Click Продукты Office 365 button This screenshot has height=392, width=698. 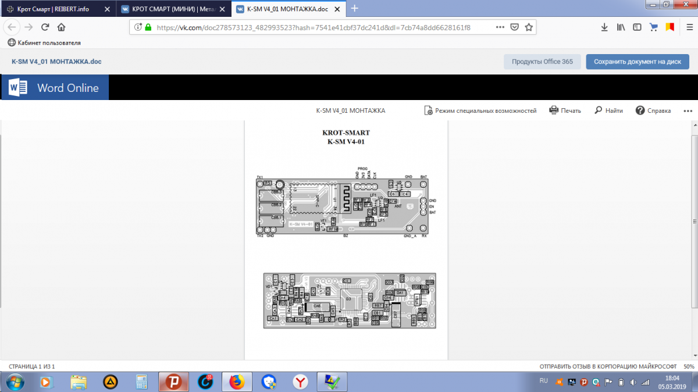pyautogui.click(x=542, y=62)
